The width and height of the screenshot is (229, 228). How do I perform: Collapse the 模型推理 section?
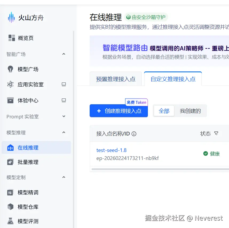pyautogui.click(x=64, y=133)
